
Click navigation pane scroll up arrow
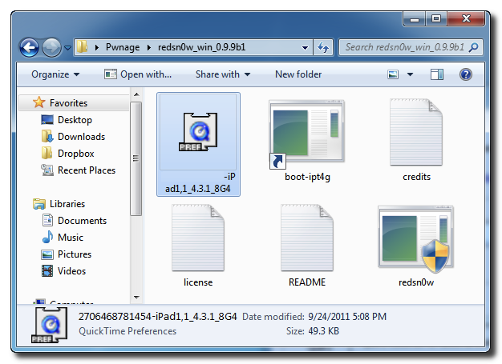(x=136, y=94)
